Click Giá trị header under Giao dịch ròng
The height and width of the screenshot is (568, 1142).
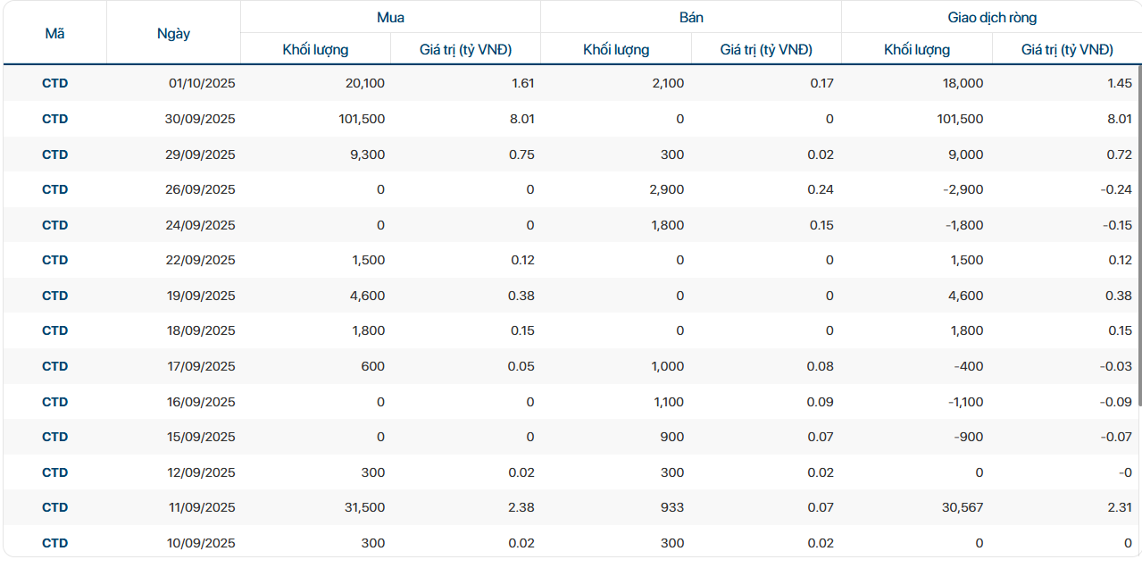click(x=1067, y=50)
